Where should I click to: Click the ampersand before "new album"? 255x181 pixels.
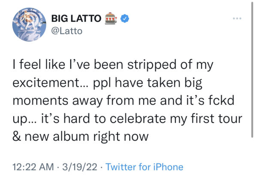coord(17,136)
